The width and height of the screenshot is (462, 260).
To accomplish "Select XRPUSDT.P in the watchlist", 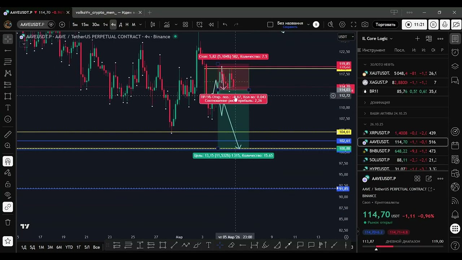I will (403, 133).
